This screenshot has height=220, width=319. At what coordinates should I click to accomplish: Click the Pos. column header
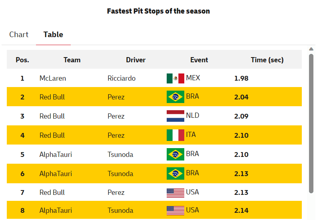coord(22,60)
